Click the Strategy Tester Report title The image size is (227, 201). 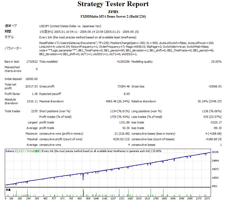pos(113,4)
